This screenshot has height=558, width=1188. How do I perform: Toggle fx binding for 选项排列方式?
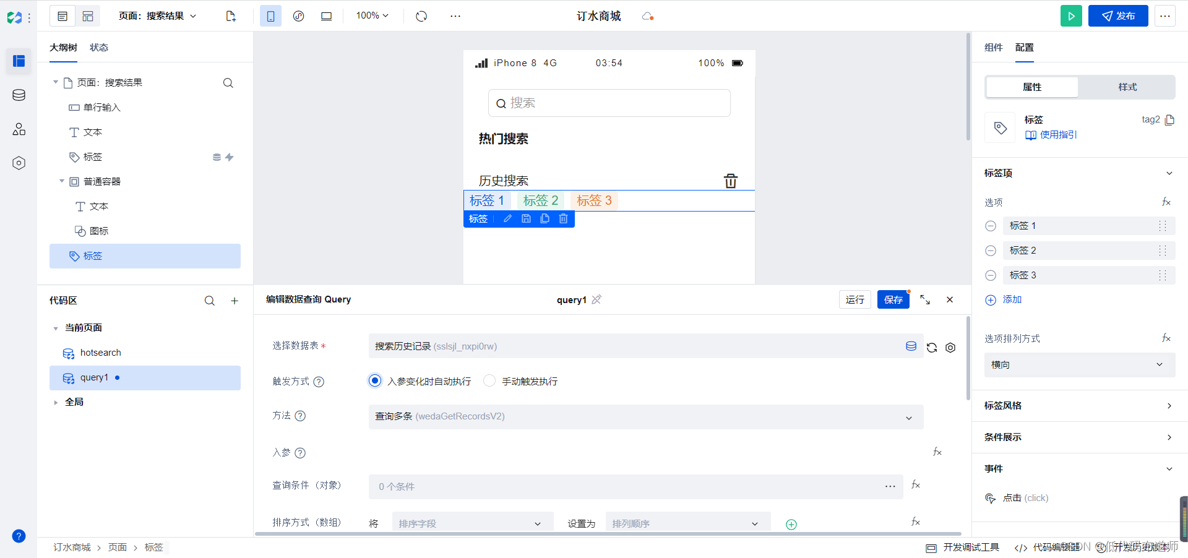pos(1166,338)
